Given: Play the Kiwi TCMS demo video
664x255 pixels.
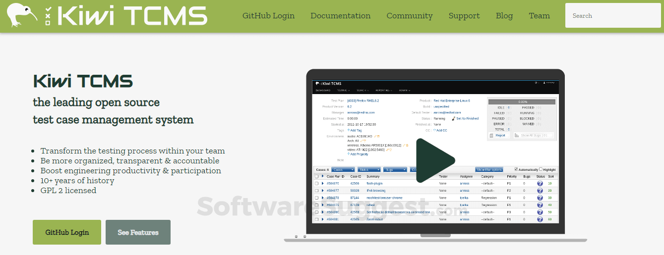Looking at the screenshot, I should tap(435, 160).
